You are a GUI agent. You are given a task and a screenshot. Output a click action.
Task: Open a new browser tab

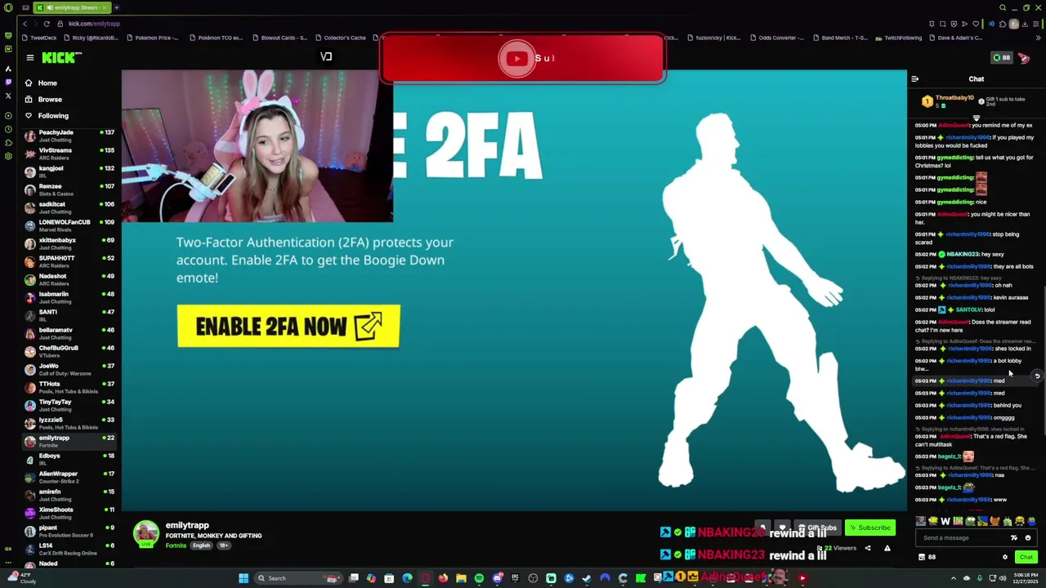tap(117, 7)
